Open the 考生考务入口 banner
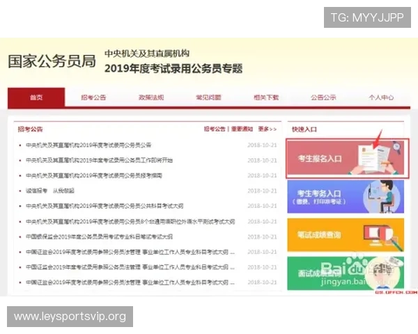The image size is (418, 334). coord(346,196)
